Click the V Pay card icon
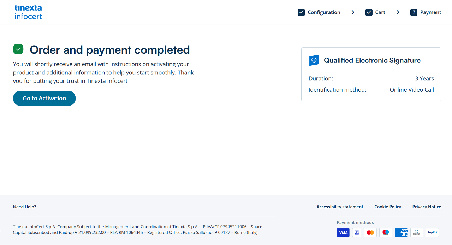This screenshot has height=245, width=452. tap(357, 232)
